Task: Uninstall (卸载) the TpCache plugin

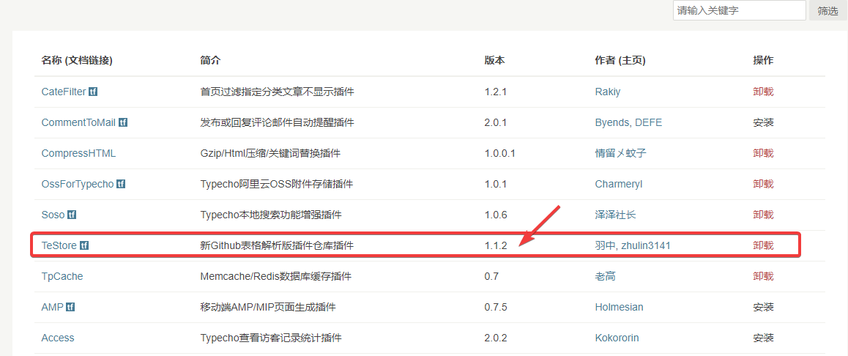Action: 763,276
